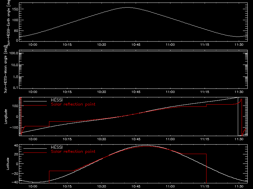Click 50 tick on Earth angle plot
253x189 pixels.
pyautogui.click(x=16, y=31)
